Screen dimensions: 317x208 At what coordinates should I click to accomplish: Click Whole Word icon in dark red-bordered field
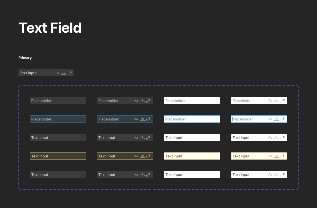[x=142, y=175]
